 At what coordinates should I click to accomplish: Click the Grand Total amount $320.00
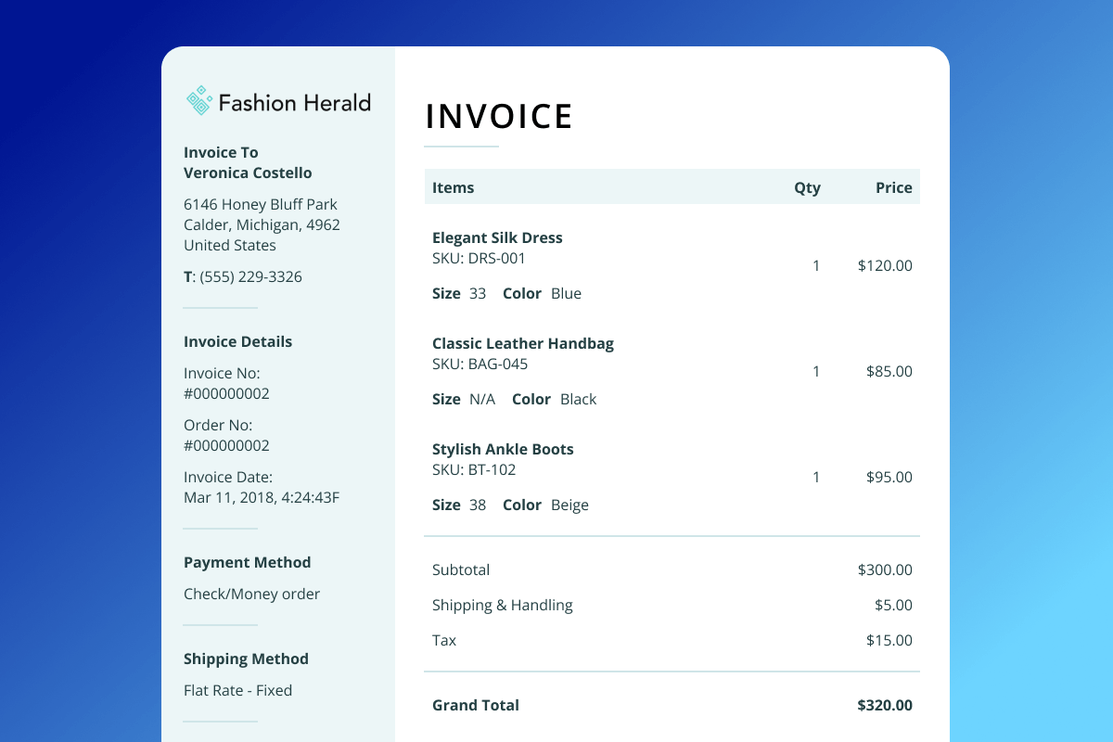[884, 705]
